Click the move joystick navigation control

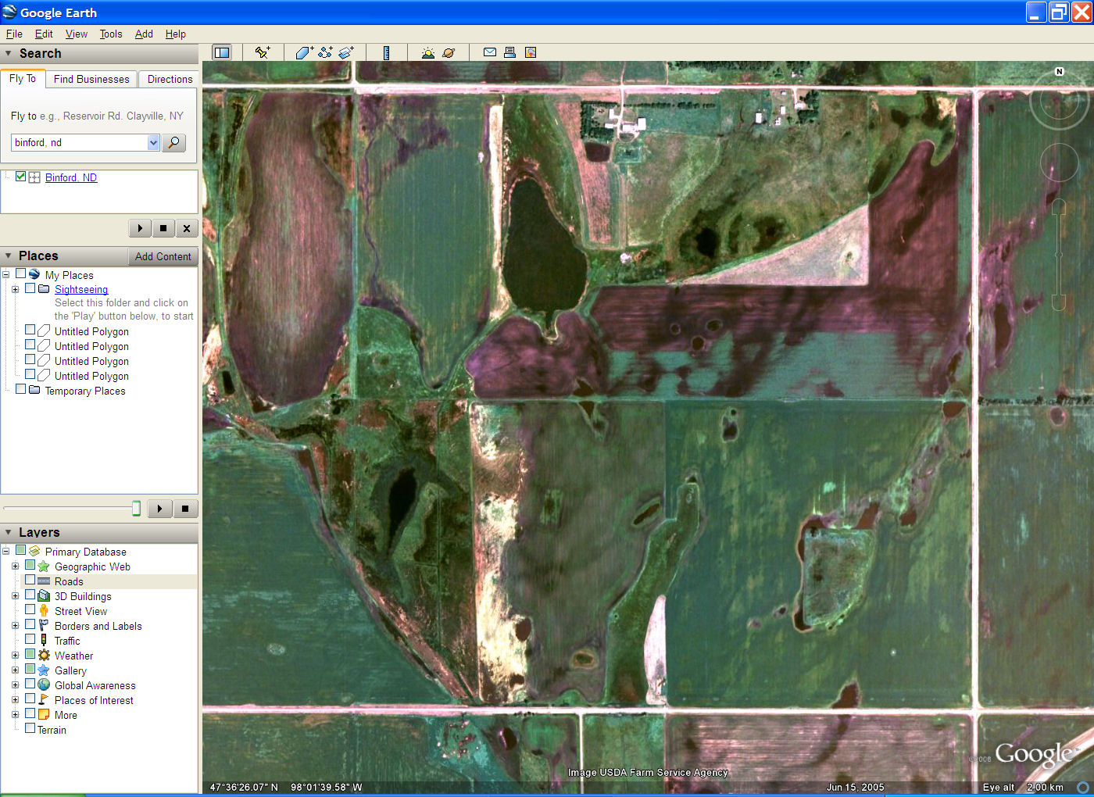[1059, 163]
